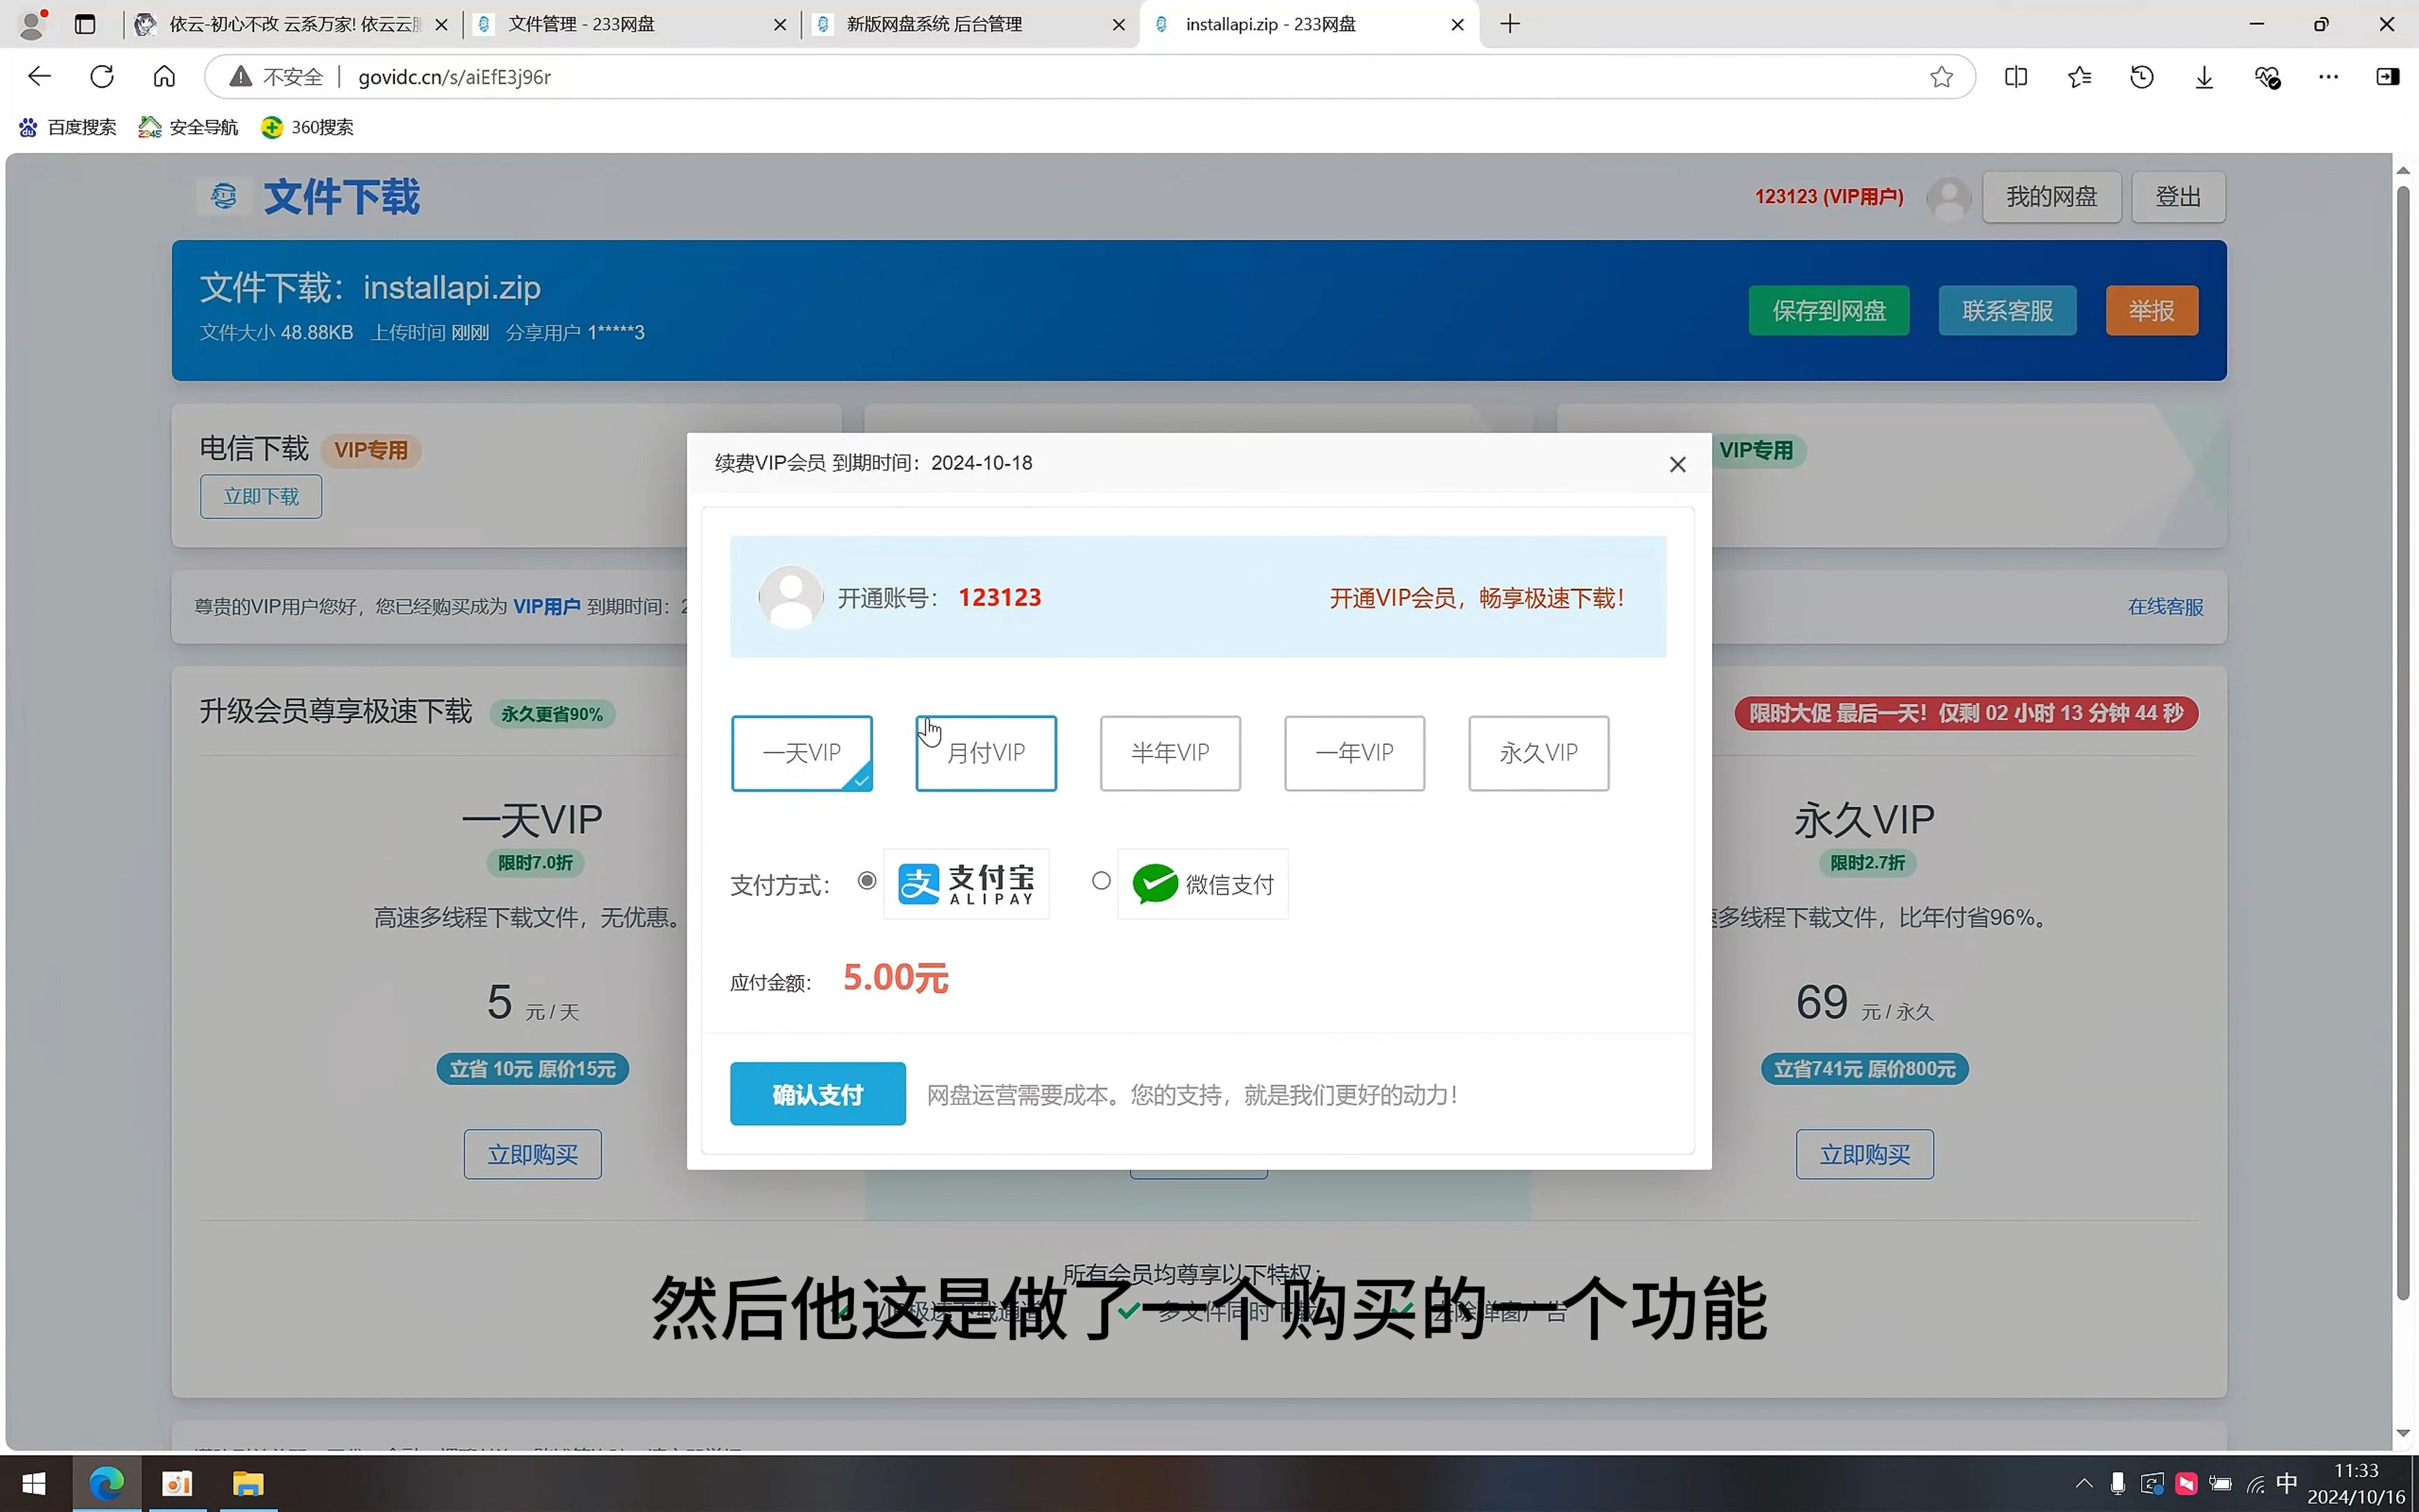Image resolution: width=2419 pixels, height=1512 pixels.
Task: Open tab actions menu icon
Action: tap(85, 24)
